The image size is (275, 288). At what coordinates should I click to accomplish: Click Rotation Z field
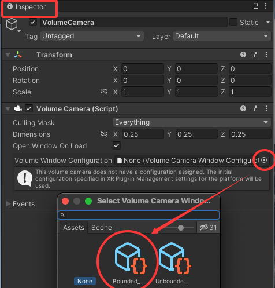[250, 81]
